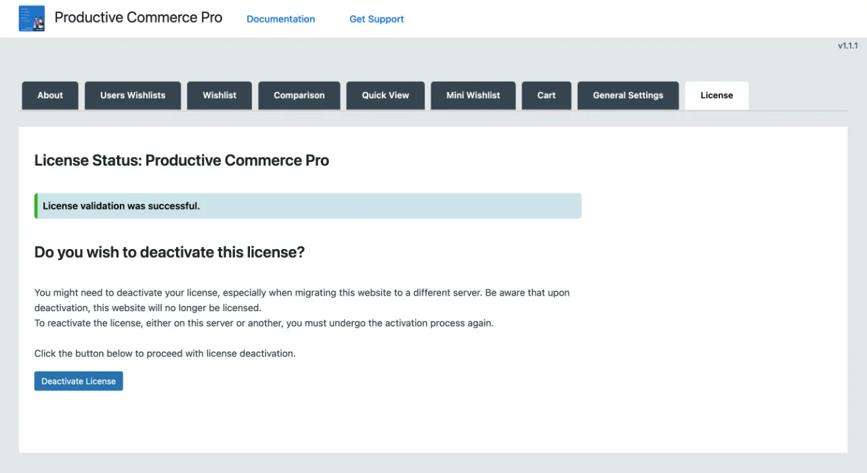Switch to the About tab
This screenshot has width=867, height=473.
point(50,95)
